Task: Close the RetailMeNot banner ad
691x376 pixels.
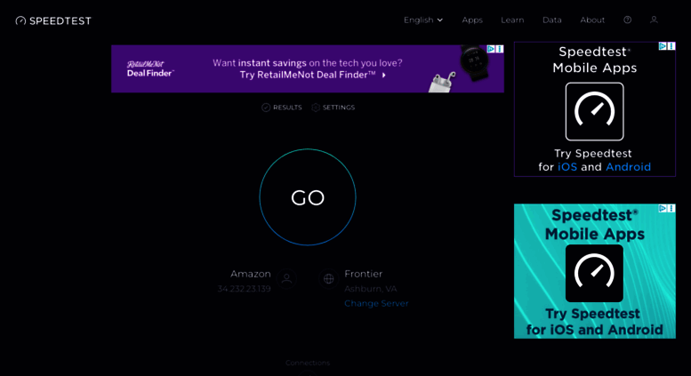Action: (x=500, y=49)
